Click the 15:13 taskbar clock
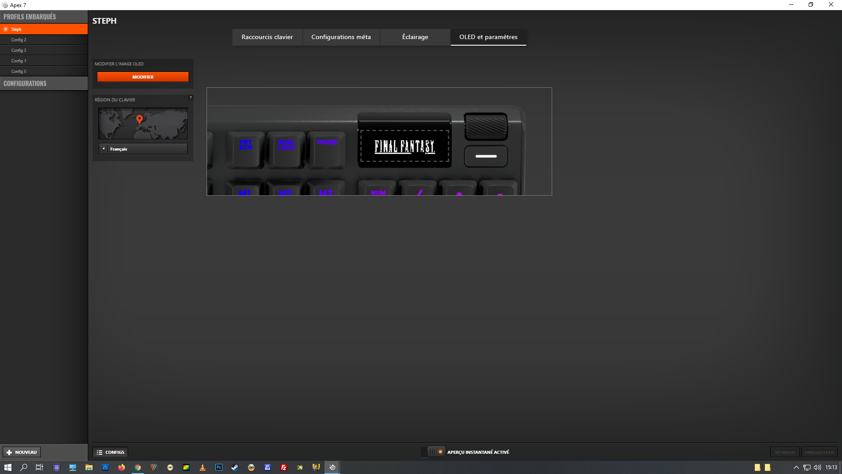 click(x=831, y=467)
